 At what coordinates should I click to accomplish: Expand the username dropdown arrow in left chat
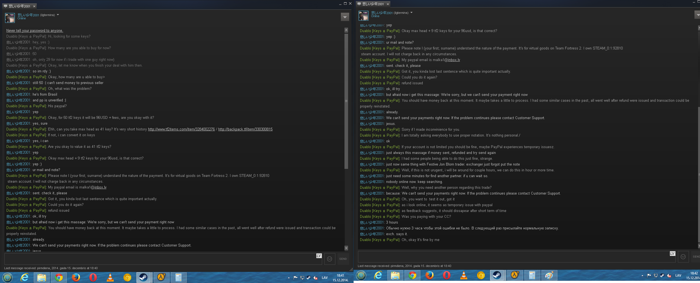pyautogui.click(x=58, y=15)
